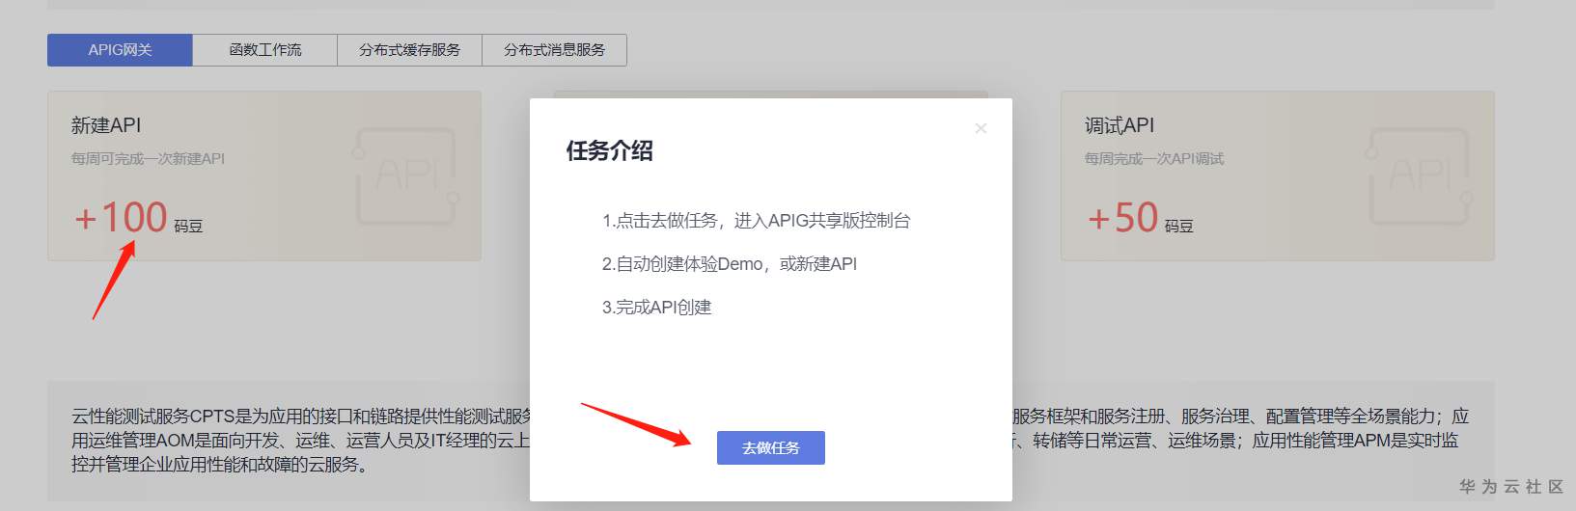
Task: Select step 2.自动创建体验Demo text
Action: [729, 264]
